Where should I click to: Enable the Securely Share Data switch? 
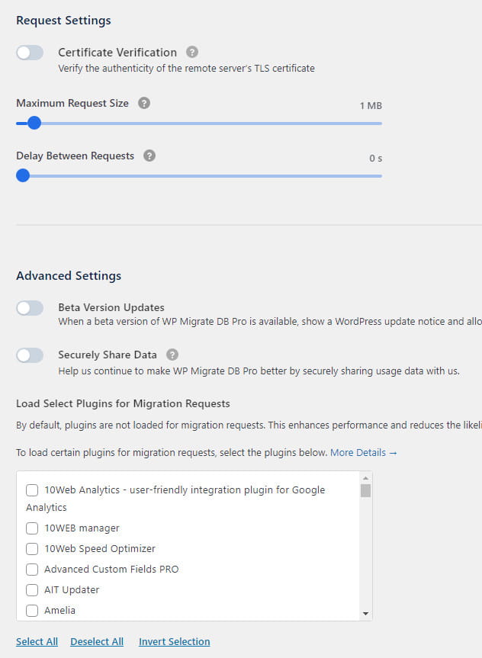point(30,355)
